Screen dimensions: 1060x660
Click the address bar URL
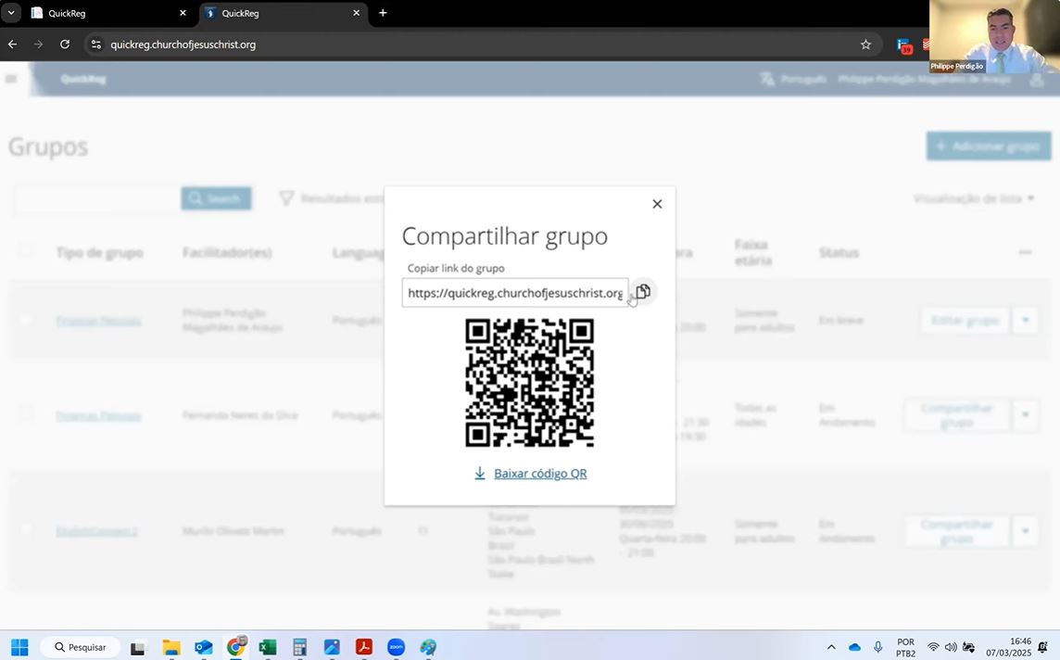tap(183, 44)
